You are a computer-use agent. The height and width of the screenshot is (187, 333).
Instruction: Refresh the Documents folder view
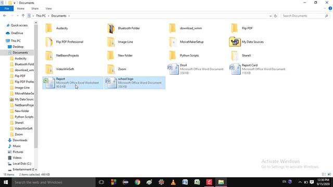coord(275,16)
